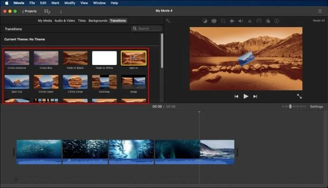
Task: Click the 'Current Theme: No Theme' label
Action: point(24,39)
